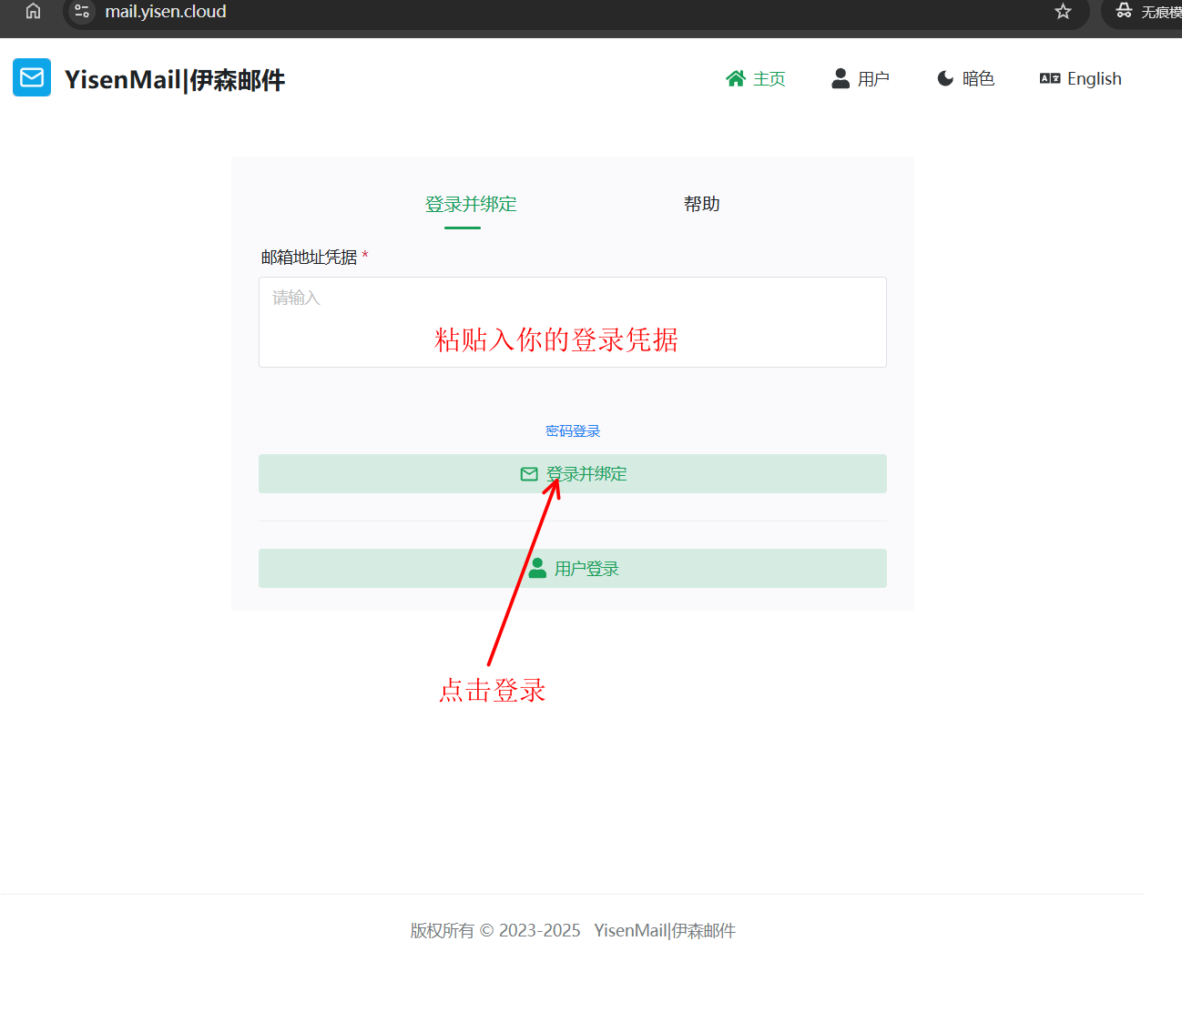This screenshot has height=1012, width=1182.
Task: Select the 登录并绑定 tab
Action: (x=470, y=204)
